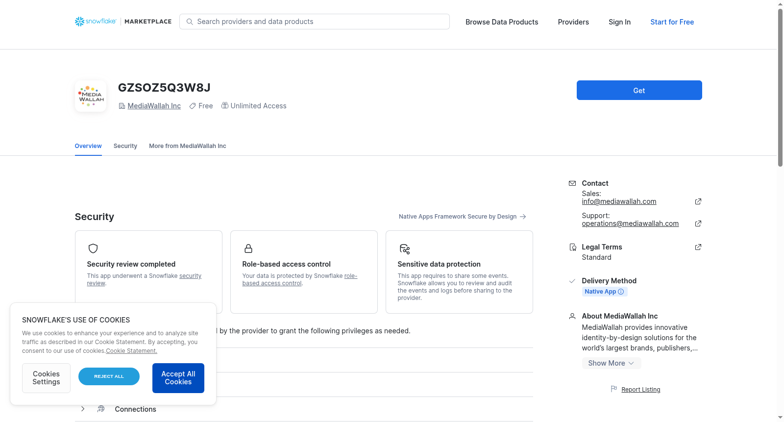Click the Legal Terms document icon
784x422 pixels.
572,247
